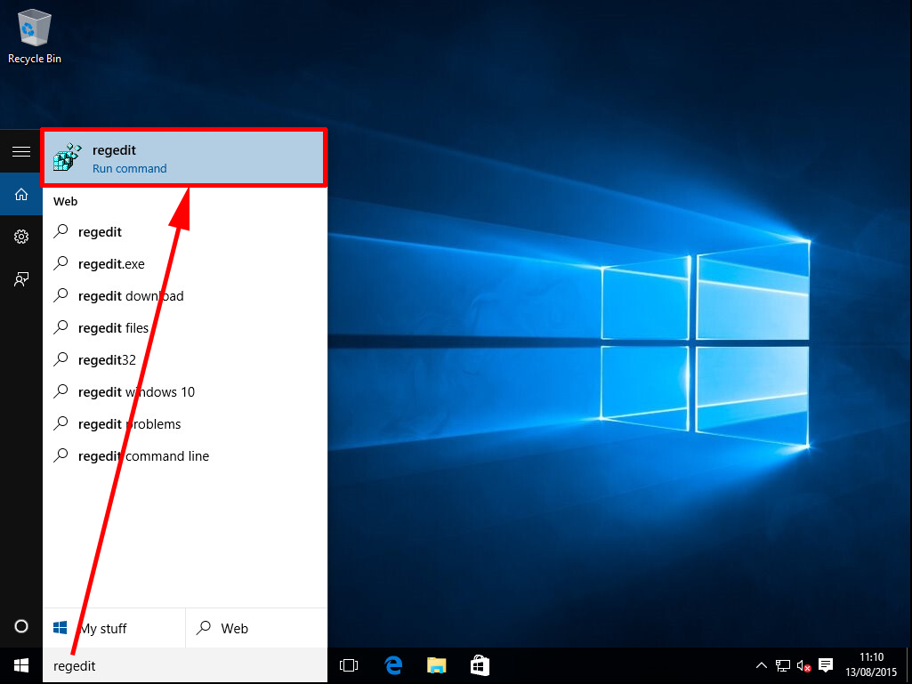Select web suggestion "regedit.exe"

coord(185,264)
